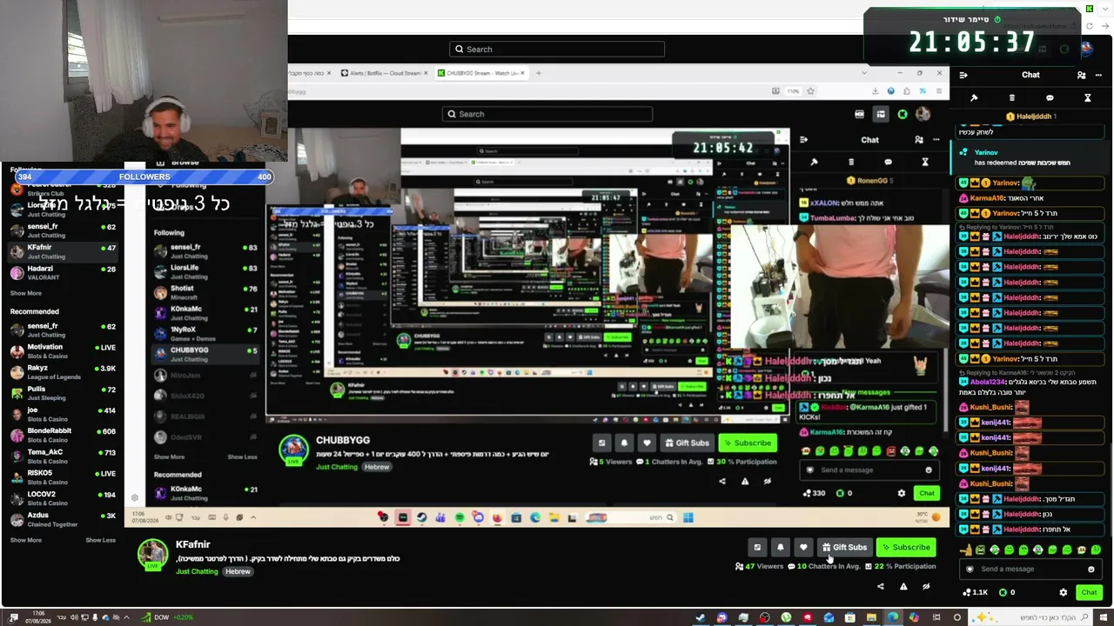Click the Hebrew language tag under KFafnir

pos(238,572)
